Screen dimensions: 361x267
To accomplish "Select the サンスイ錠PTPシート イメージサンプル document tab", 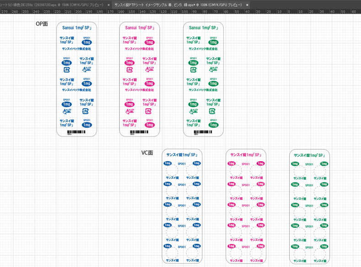I will (178, 5).
